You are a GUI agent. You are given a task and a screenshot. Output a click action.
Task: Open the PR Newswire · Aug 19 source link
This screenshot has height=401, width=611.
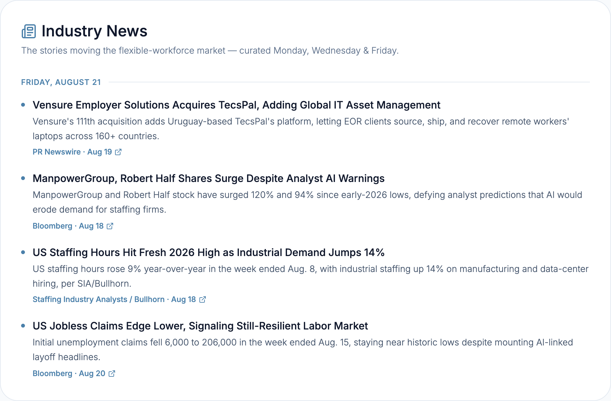77,152
